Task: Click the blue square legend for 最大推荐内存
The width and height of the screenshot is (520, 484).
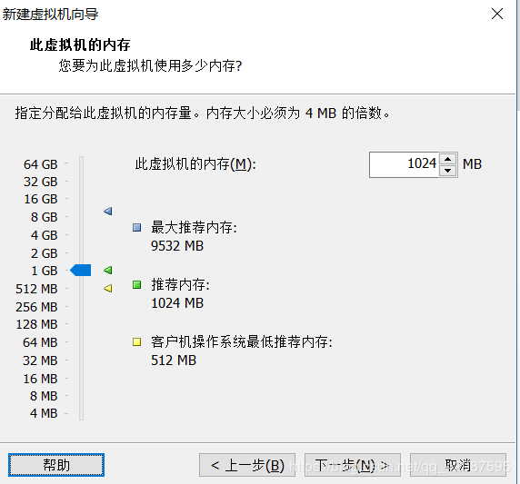Action: point(136,228)
